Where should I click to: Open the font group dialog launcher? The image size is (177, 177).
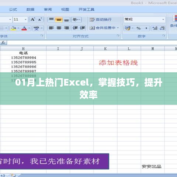(42, 36)
